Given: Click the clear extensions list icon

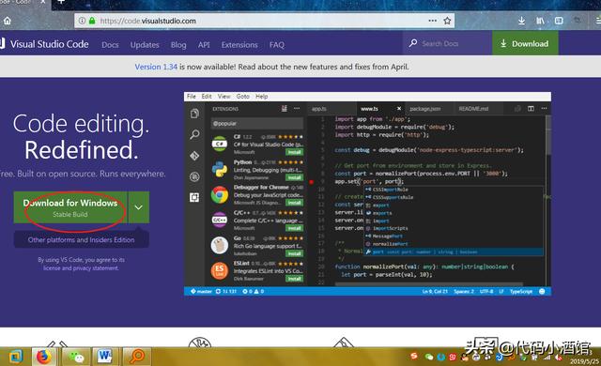Looking at the screenshot, I should click(x=284, y=109).
